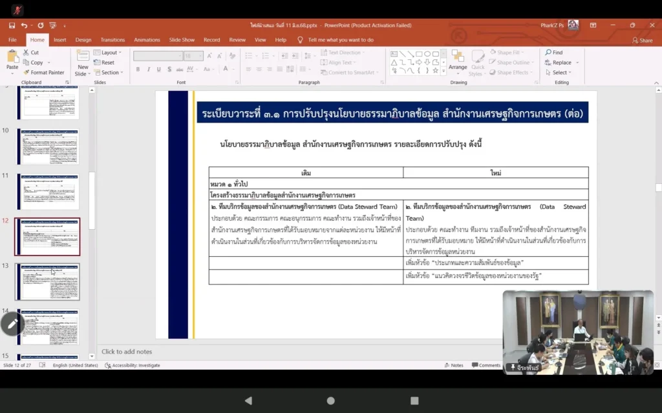662x413 pixels.
Task: Toggle text shadow
Action: coord(169,69)
